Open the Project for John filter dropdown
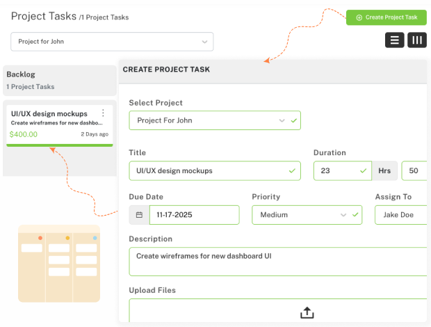This screenshot has width=431, height=327. pos(112,42)
